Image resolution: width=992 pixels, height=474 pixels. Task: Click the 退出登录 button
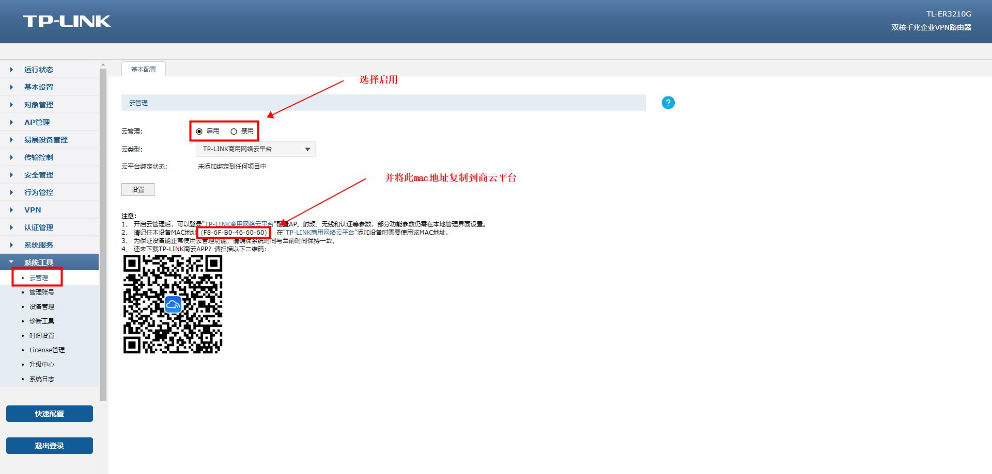[50, 446]
